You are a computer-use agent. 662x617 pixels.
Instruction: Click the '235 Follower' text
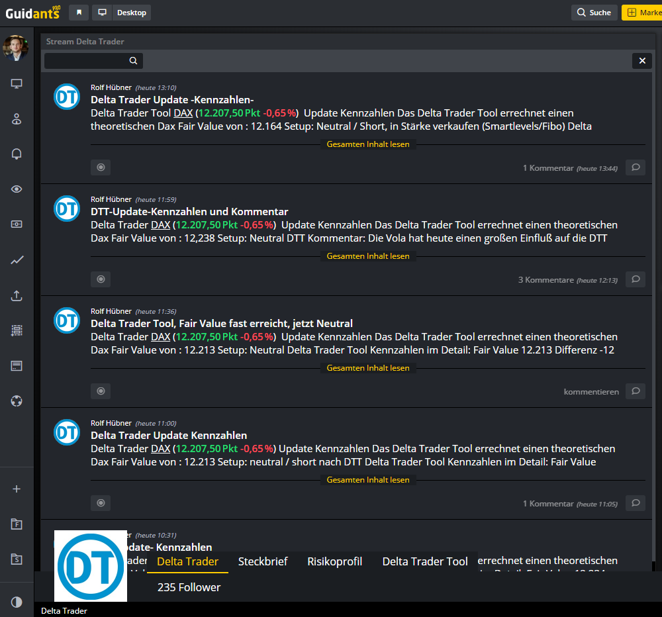[x=189, y=587]
